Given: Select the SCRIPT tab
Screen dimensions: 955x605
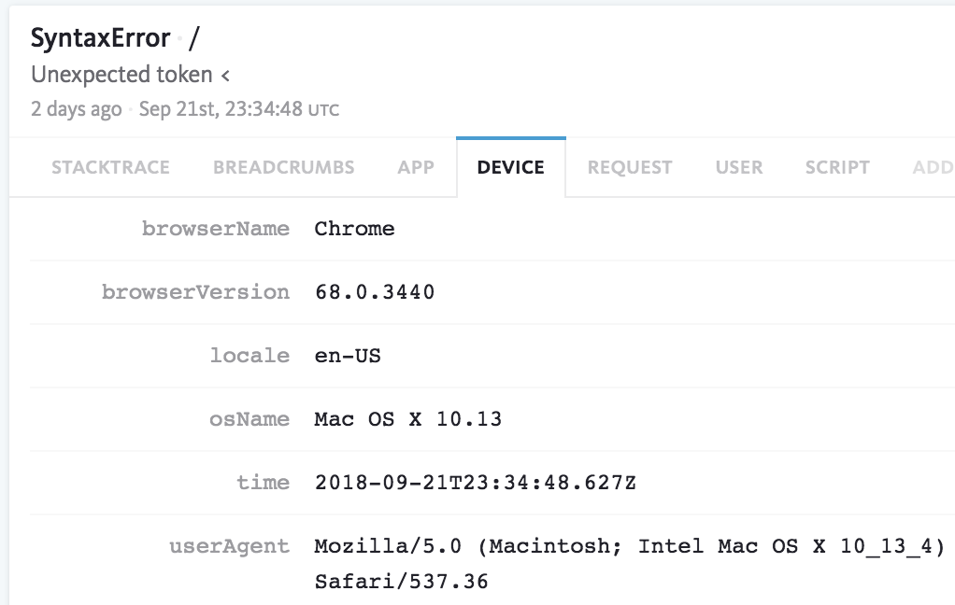Looking at the screenshot, I should tap(837, 167).
